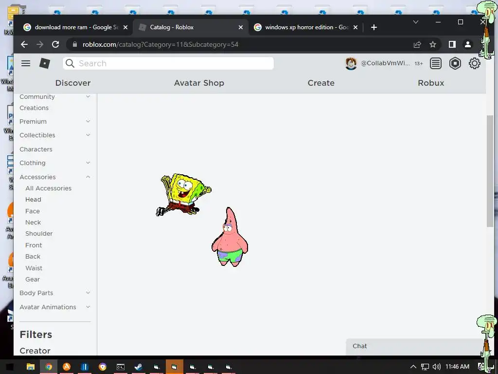Select the Waist accessories subcategory
The image size is (498, 374).
34,268
